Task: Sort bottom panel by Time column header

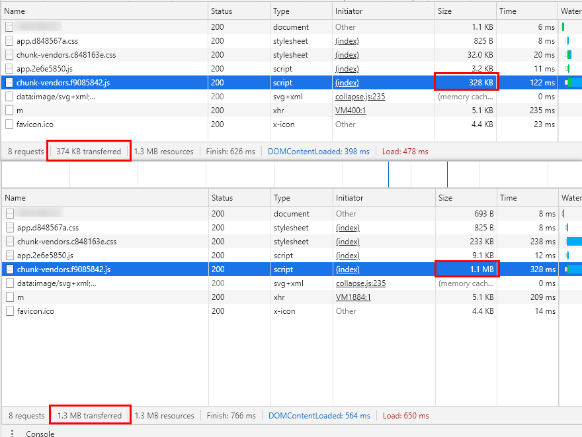Action: click(509, 198)
